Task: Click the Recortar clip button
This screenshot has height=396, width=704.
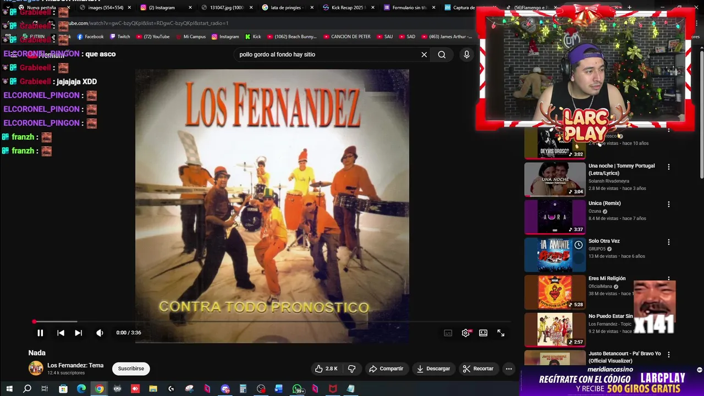Action: 478,369
